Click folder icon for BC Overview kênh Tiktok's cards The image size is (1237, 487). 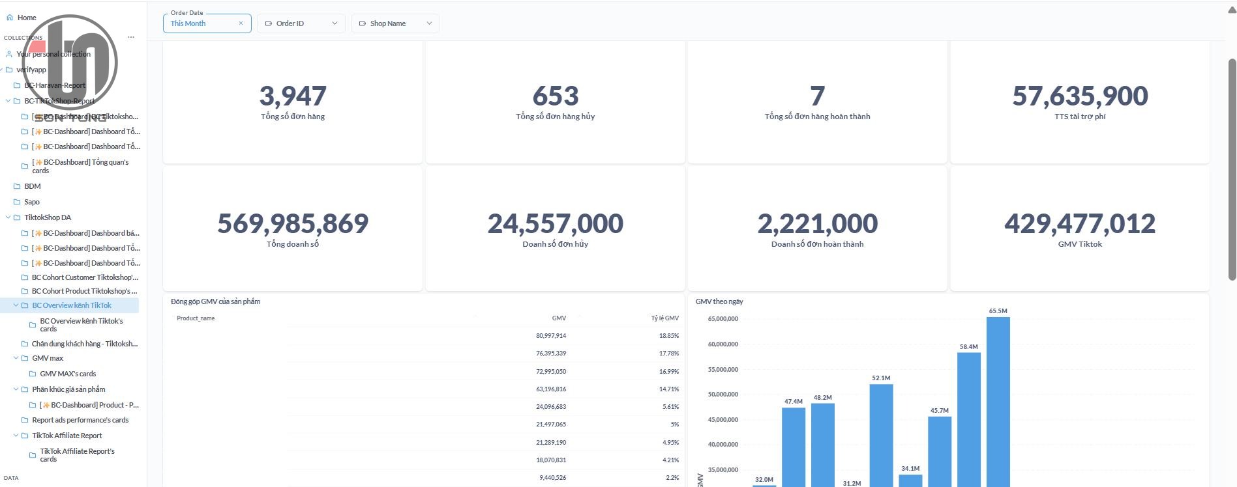click(x=33, y=324)
